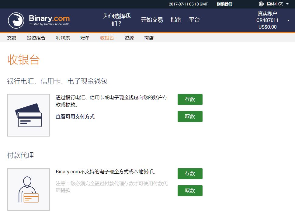
Task: Open the 查看可用支付方式 link
Action: click(75, 116)
